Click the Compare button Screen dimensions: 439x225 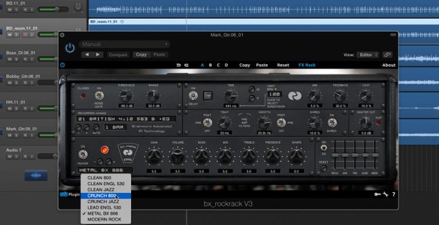(118, 55)
